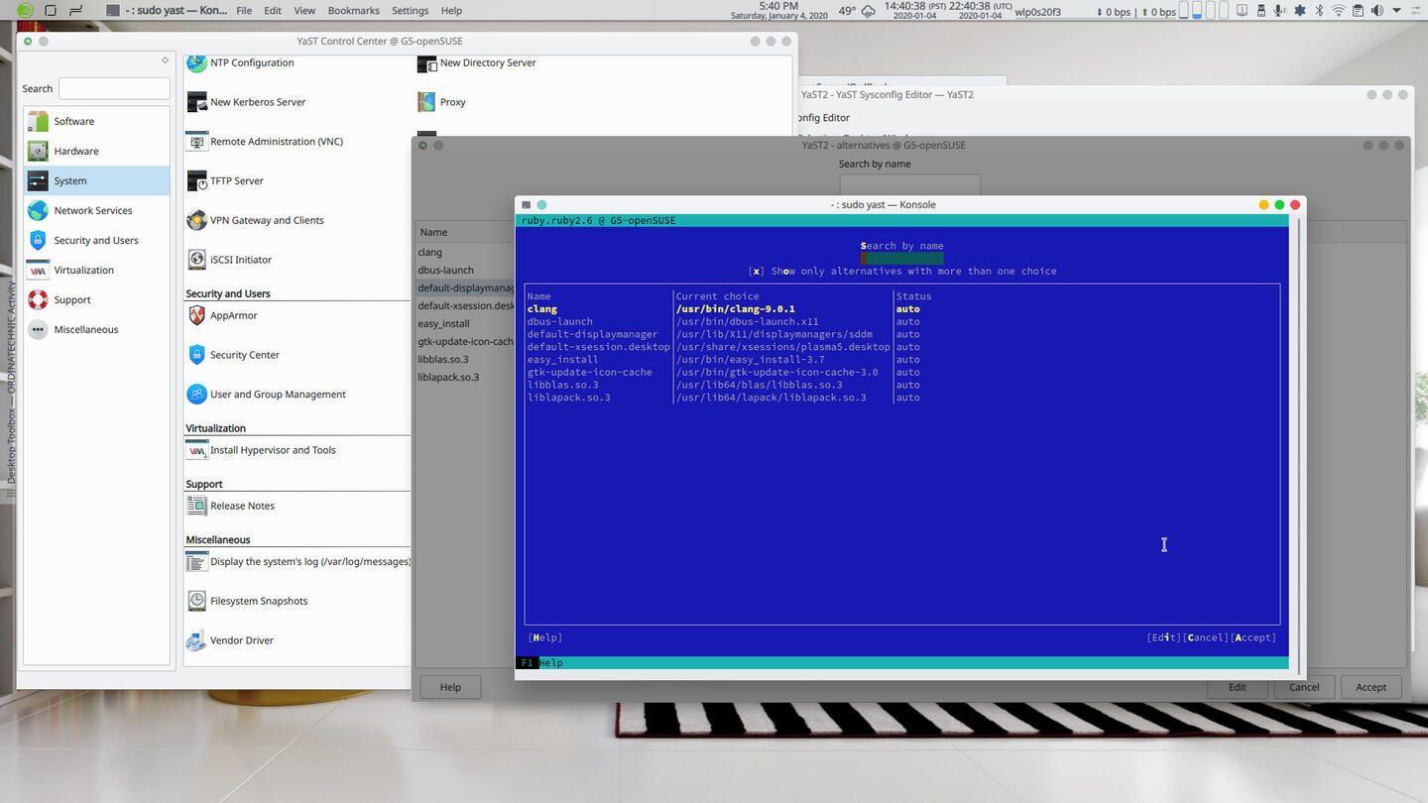Open Security Center module
The image size is (1428, 803).
233,355
